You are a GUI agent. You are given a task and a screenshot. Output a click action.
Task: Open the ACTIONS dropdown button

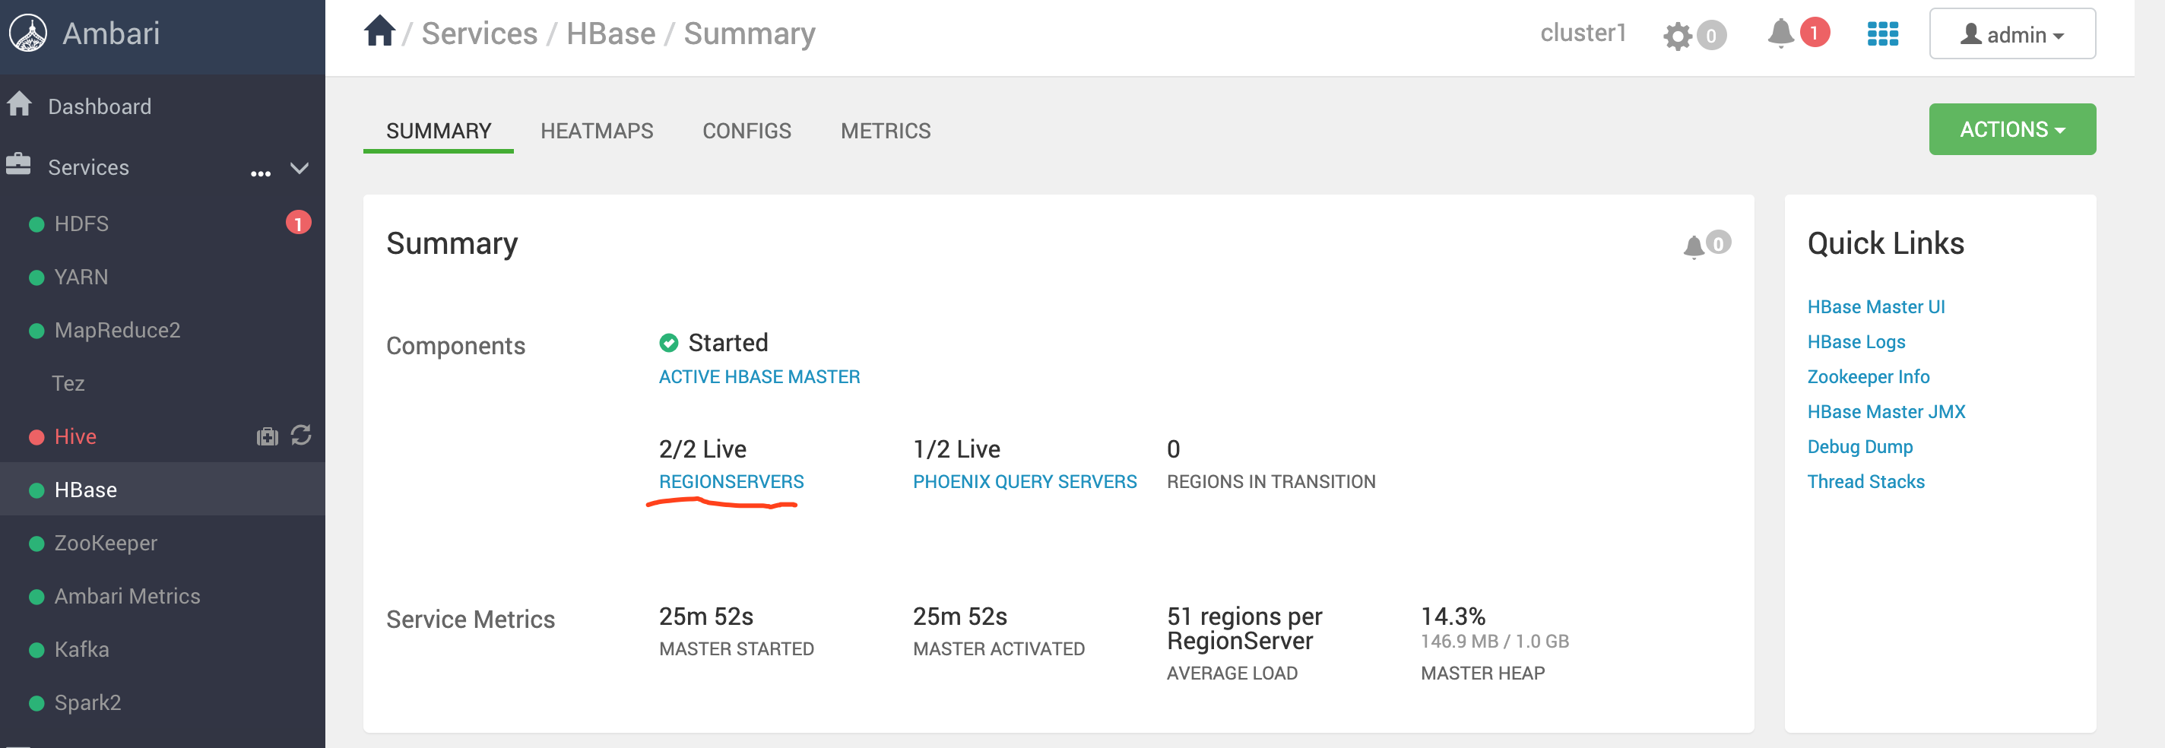click(x=2011, y=129)
